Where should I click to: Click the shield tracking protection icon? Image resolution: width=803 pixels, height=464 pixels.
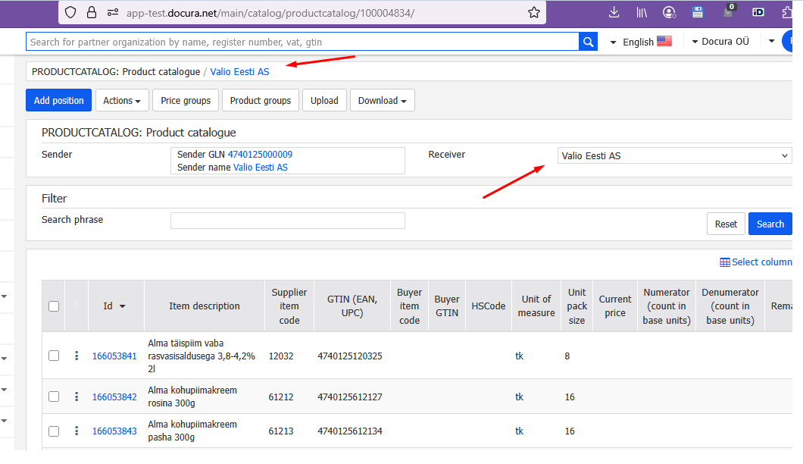70,12
